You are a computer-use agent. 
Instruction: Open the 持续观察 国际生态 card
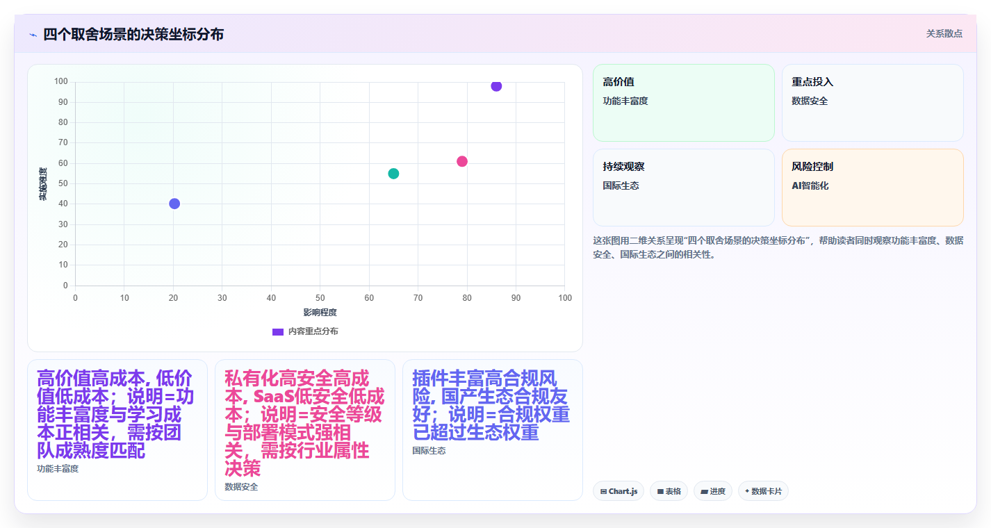click(683, 188)
